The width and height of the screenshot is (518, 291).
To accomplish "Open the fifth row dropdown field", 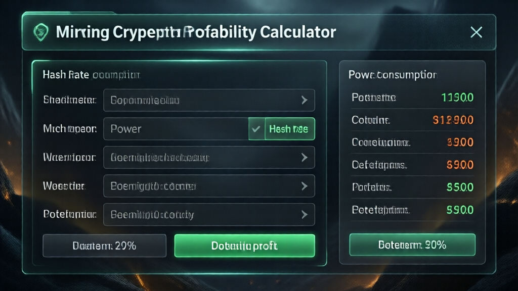I will (202, 215).
